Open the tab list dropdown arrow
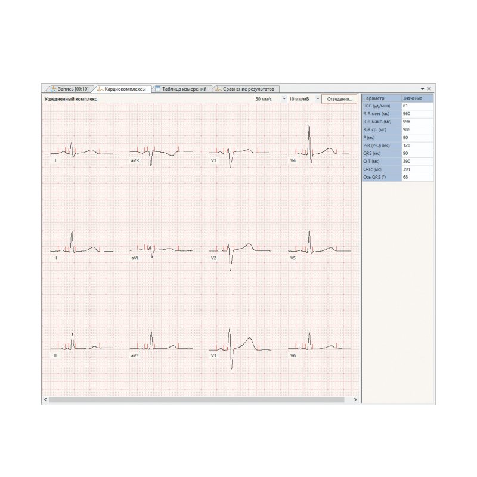This screenshot has height=477, width=477. coord(422,89)
